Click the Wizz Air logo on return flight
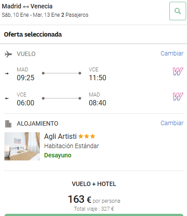Image resolution: width=187 pixels, height=216 pixels. pos(178,97)
